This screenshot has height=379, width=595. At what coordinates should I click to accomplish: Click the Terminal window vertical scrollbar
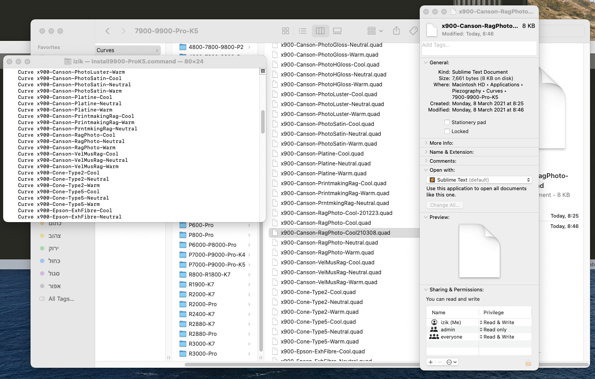point(263,121)
